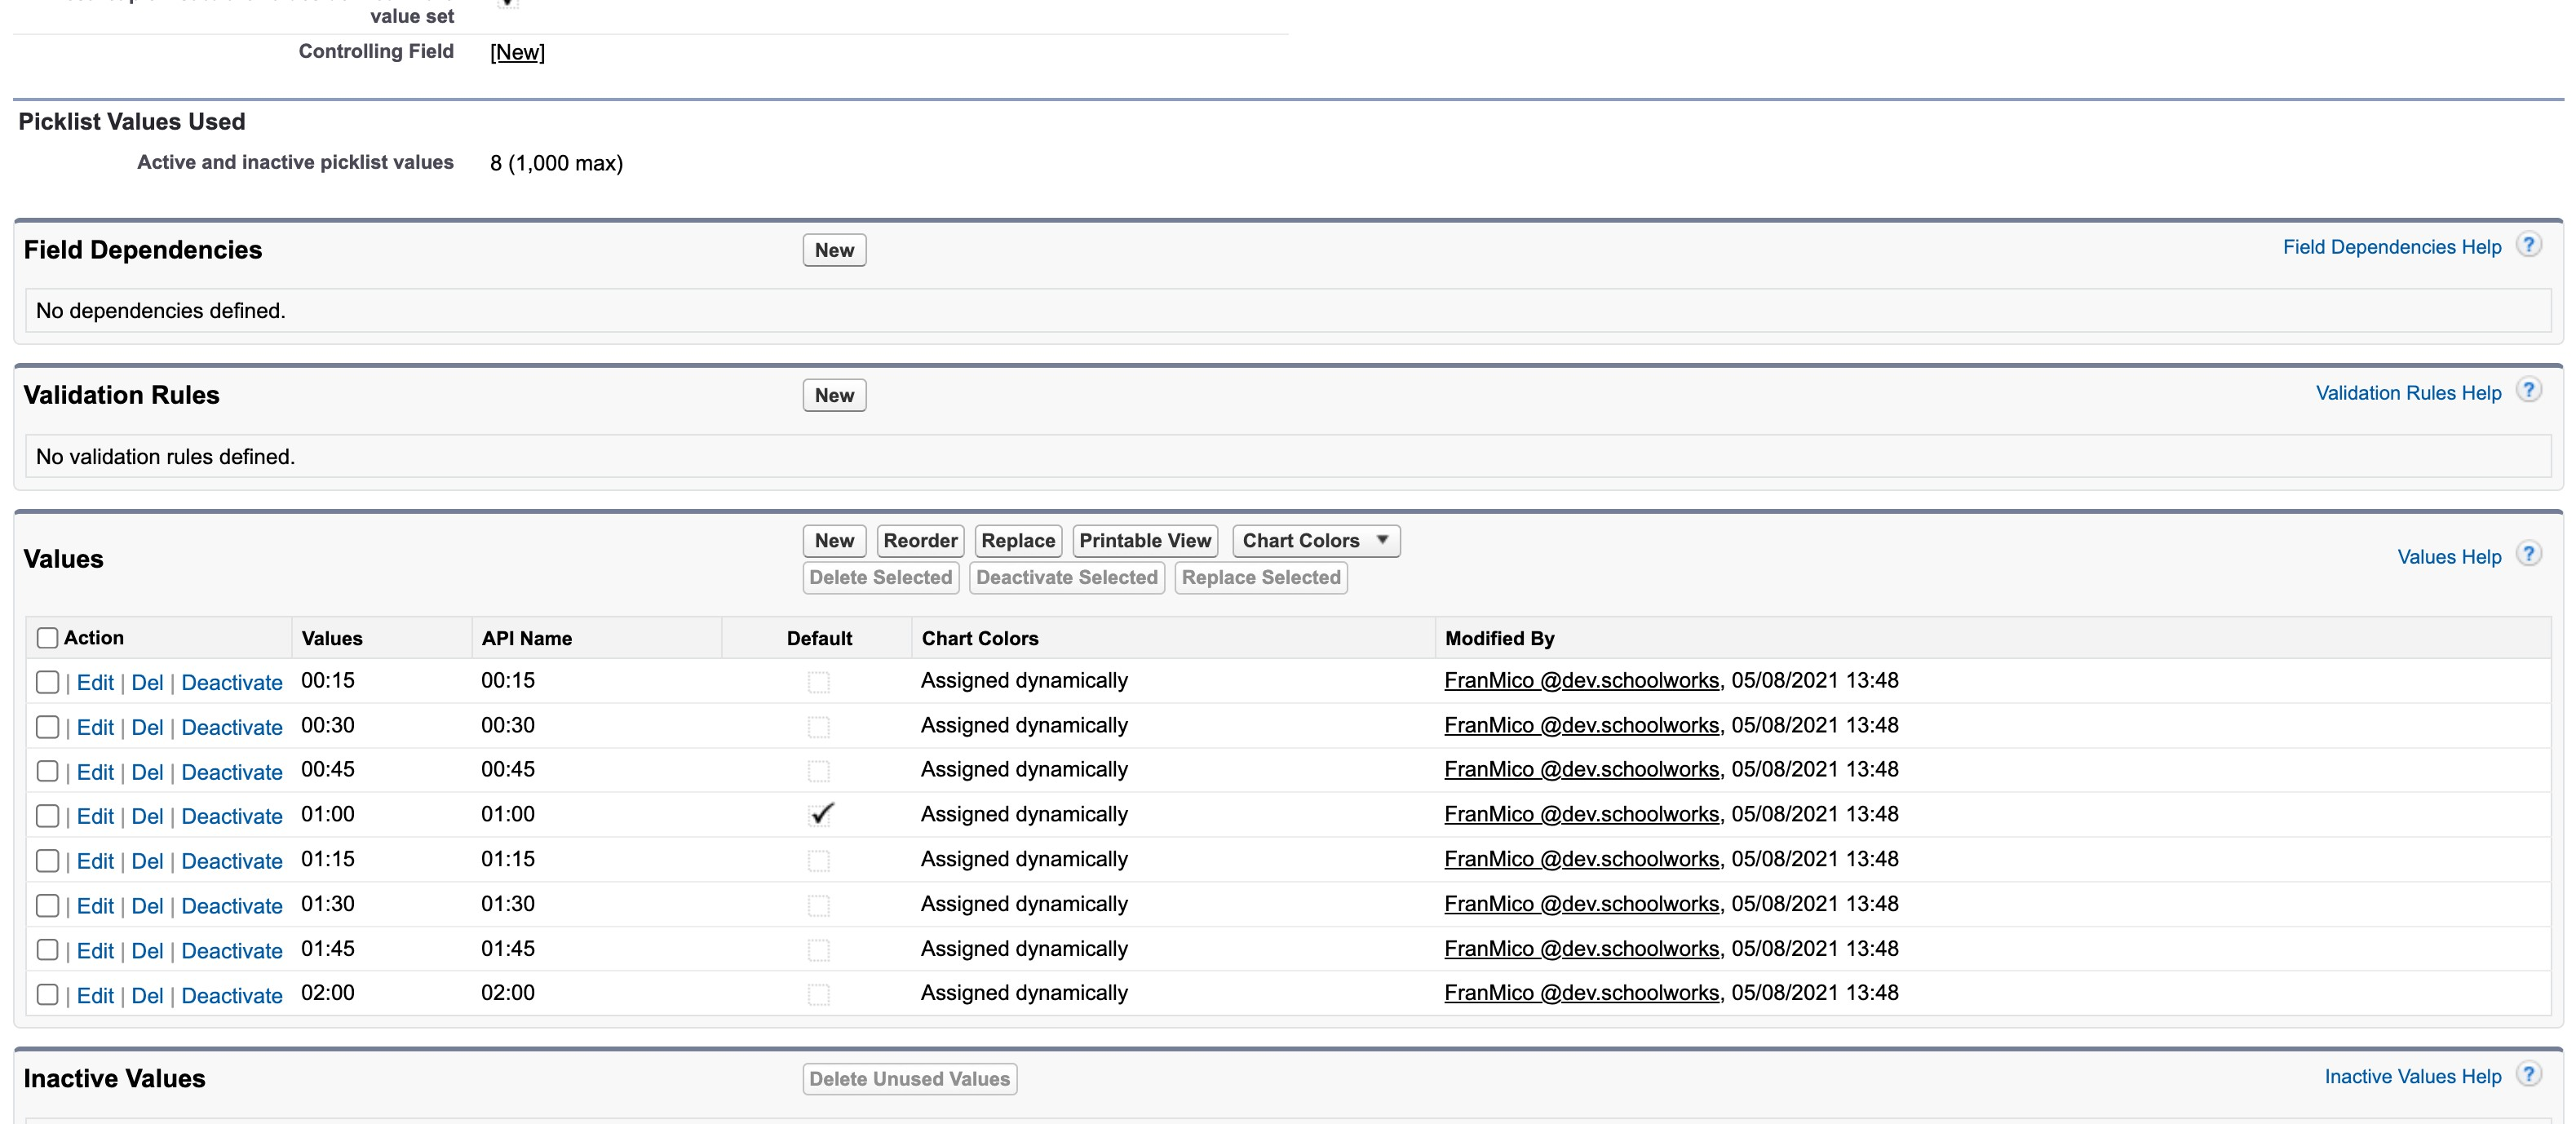Click Field Dependencies help question mark icon

[2528, 245]
